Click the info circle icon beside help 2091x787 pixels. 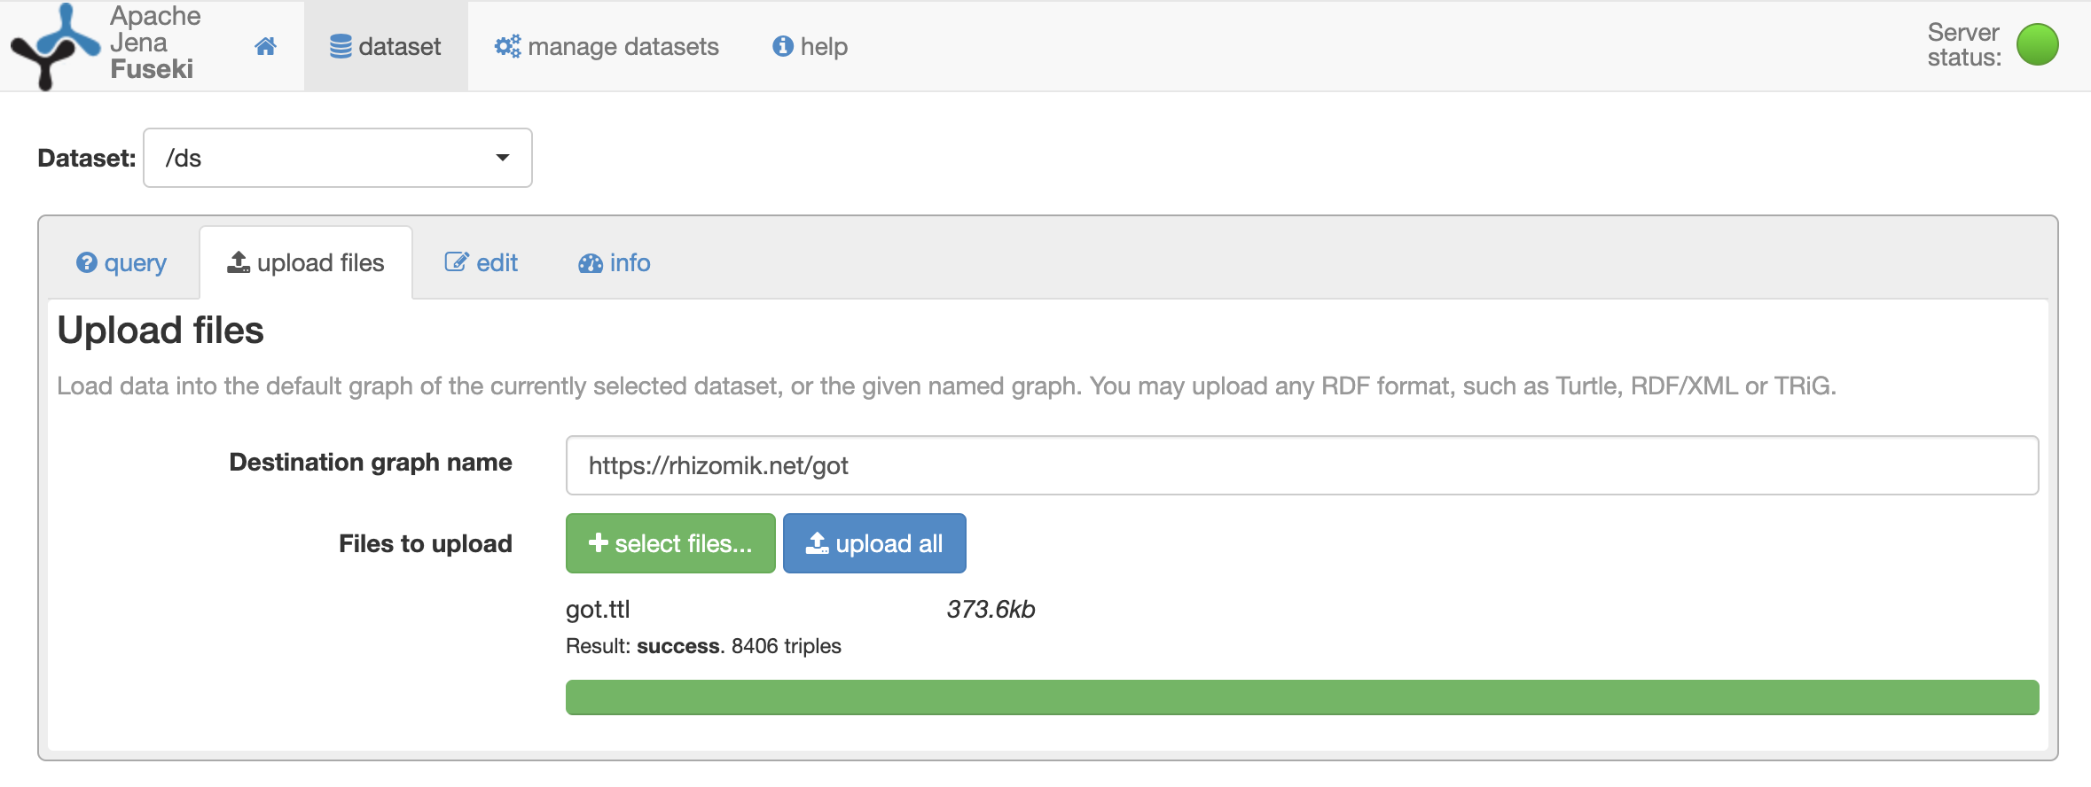coord(783,46)
